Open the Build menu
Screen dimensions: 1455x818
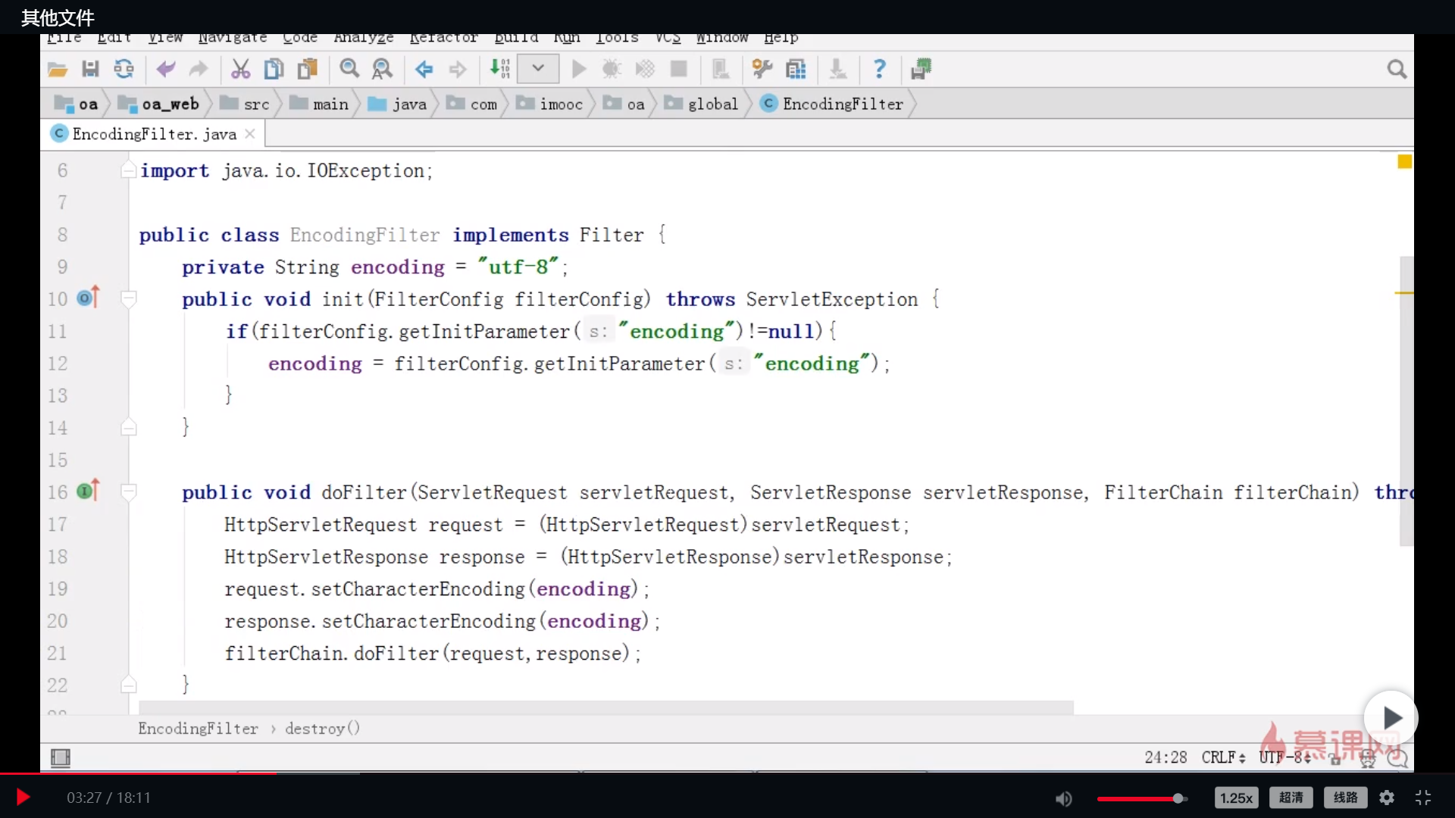pyautogui.click(x=516, y=38)
